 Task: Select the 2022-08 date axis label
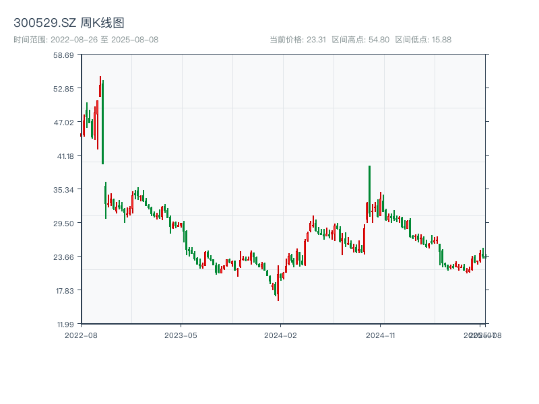(x=81, y=335)
